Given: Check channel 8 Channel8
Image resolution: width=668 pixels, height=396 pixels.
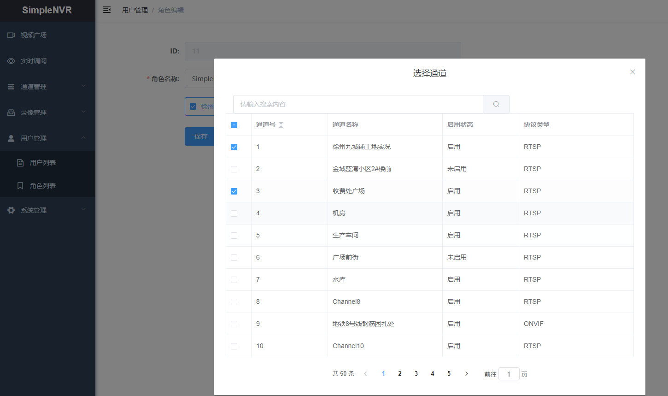Looking at the screenshot, I should (x=234, y=302).
